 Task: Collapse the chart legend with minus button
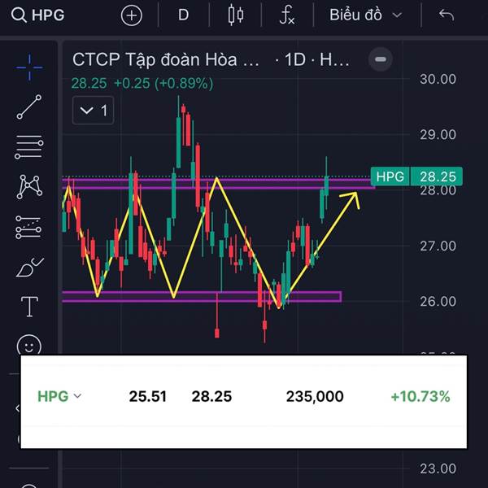point(381,59)
